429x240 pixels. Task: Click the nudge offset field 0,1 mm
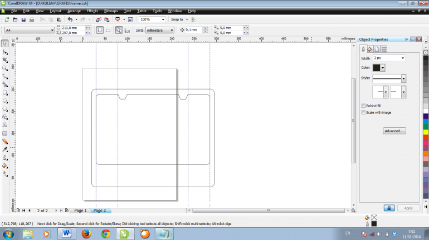194,30
